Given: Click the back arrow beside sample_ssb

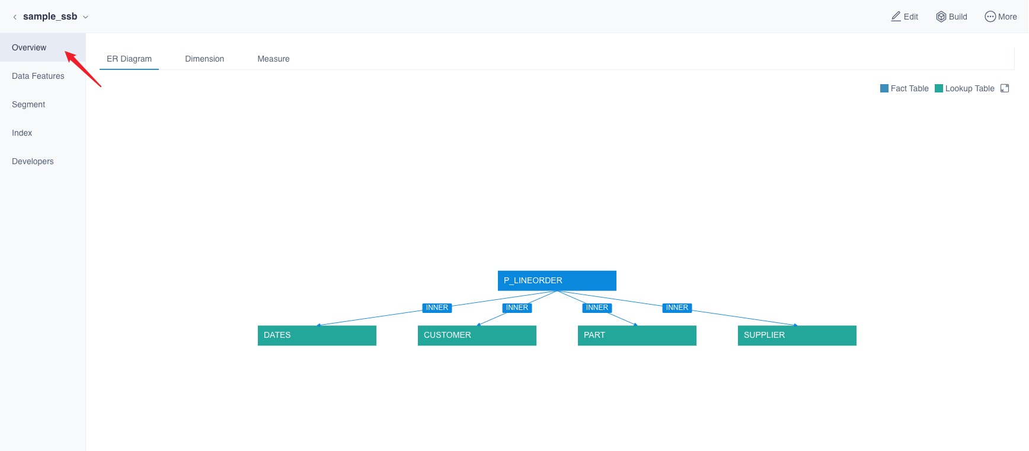Looking at the screenshot, I should coord(15,17).
